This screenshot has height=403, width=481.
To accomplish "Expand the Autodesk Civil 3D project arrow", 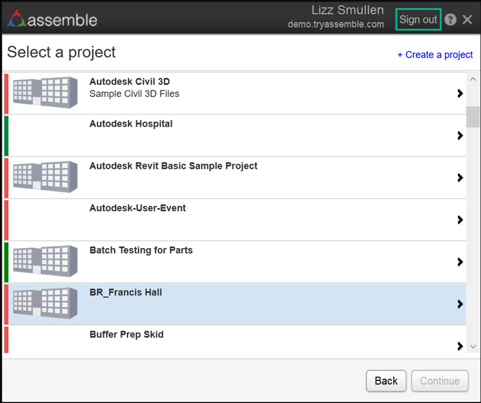I will (460, 94).
